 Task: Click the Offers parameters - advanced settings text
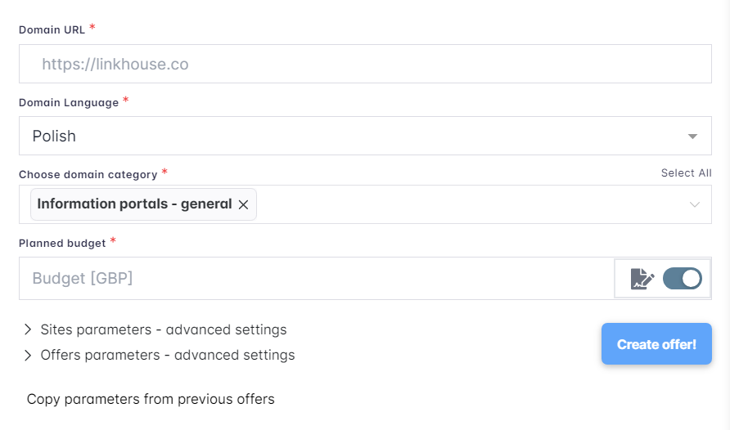coord(168,356)
